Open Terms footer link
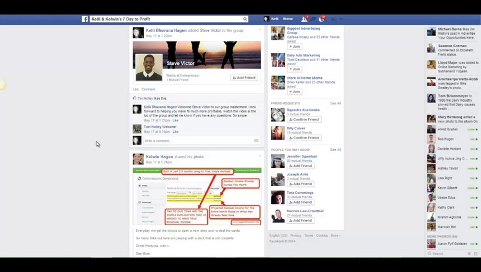481x272 pixels. click(309, 235)
